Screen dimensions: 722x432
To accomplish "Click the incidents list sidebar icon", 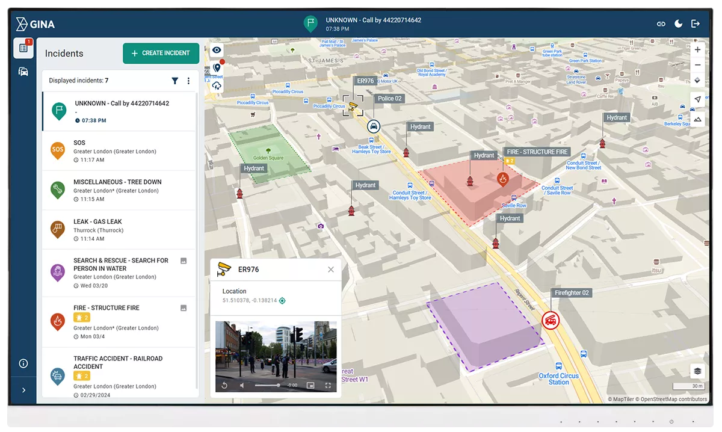I will (23, 48).
